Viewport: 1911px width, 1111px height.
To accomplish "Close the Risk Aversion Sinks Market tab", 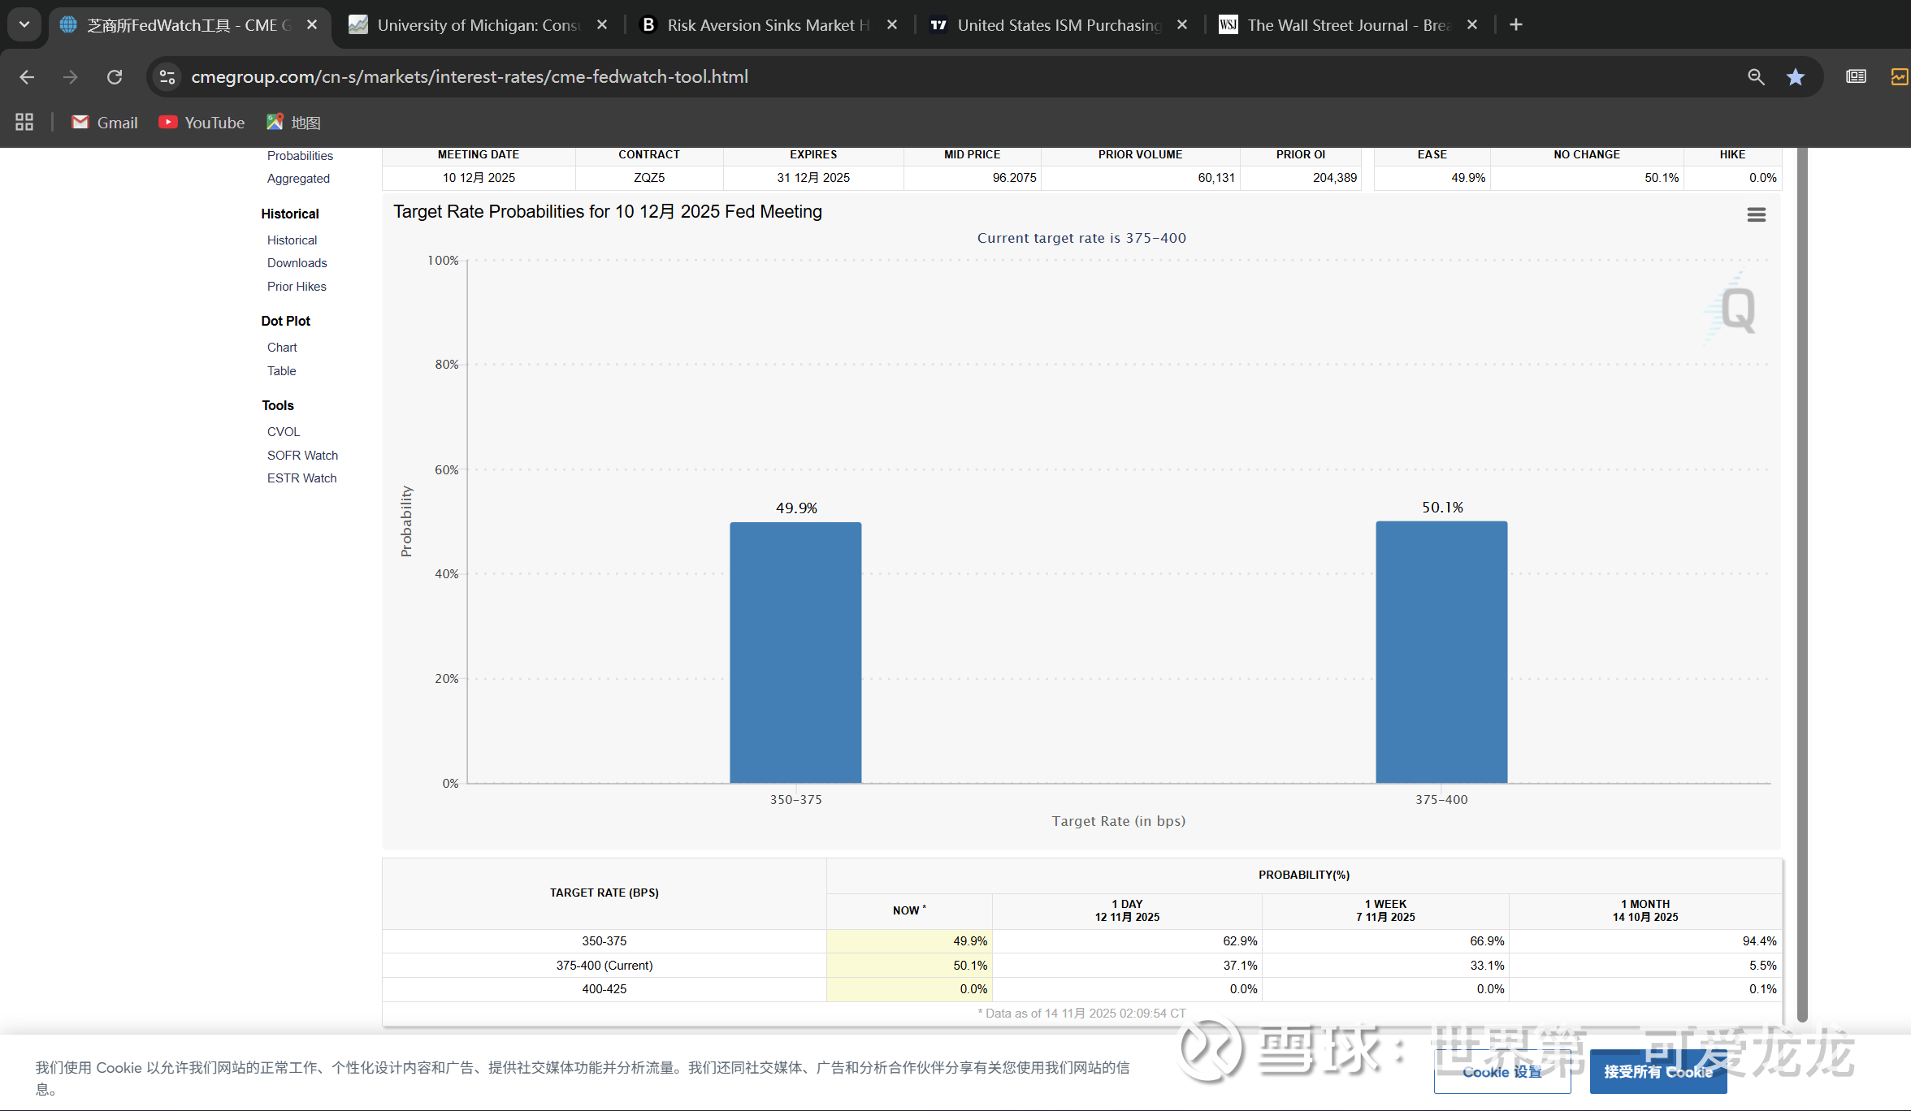I will point(891,25).
